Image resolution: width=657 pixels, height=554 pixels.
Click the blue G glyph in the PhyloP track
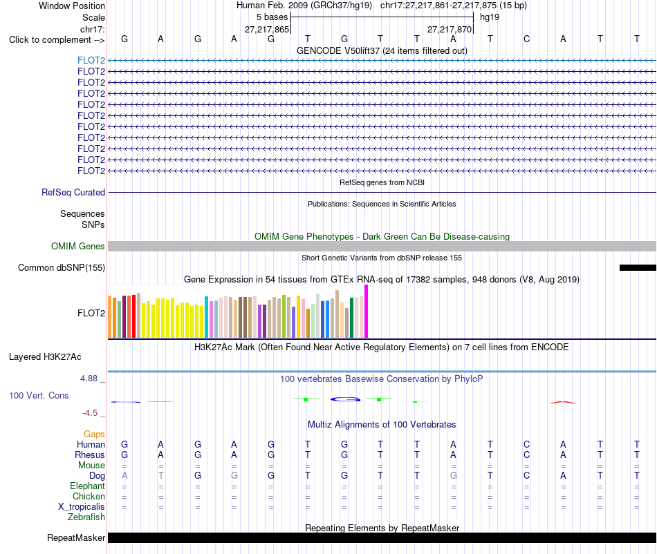(345, 399)
